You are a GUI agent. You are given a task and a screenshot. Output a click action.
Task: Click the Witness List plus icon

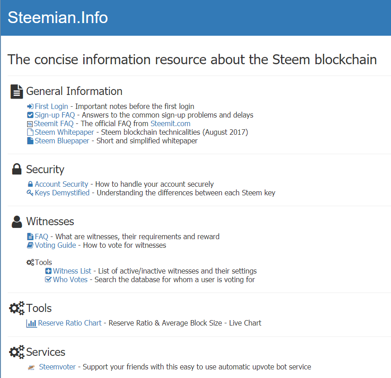pyautogui.click(x=48, y=271)
